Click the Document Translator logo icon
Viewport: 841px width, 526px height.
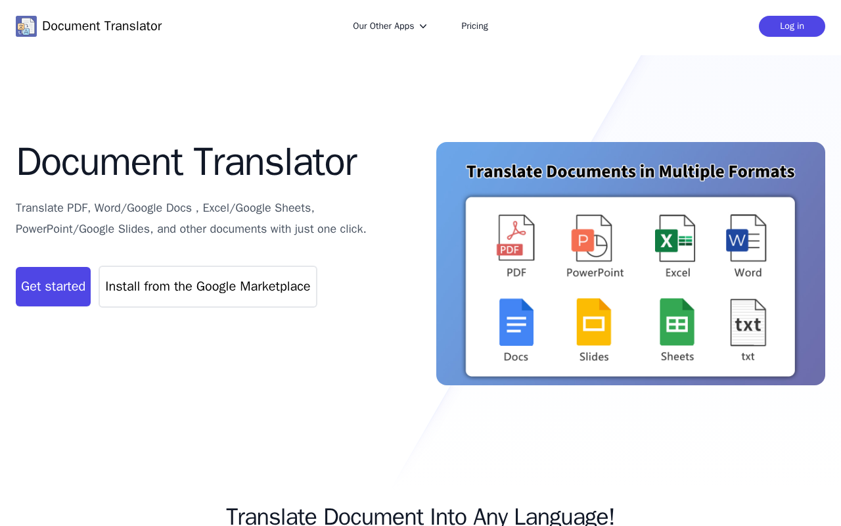point(26,26)
